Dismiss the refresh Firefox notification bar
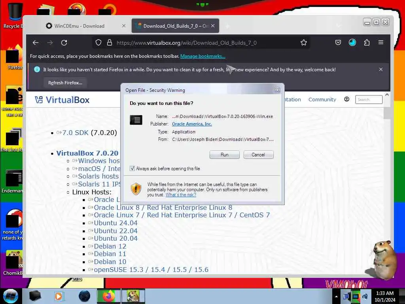Image resolution: width=405 pixels, height=304 pixels. coord(381,69)
